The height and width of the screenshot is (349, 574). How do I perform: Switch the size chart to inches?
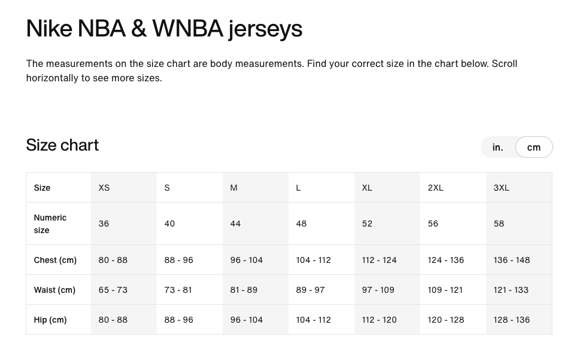(497, 147)
